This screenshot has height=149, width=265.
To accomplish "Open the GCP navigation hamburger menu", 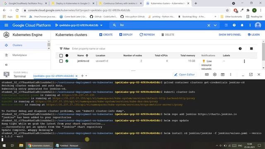I will (6, 25).
